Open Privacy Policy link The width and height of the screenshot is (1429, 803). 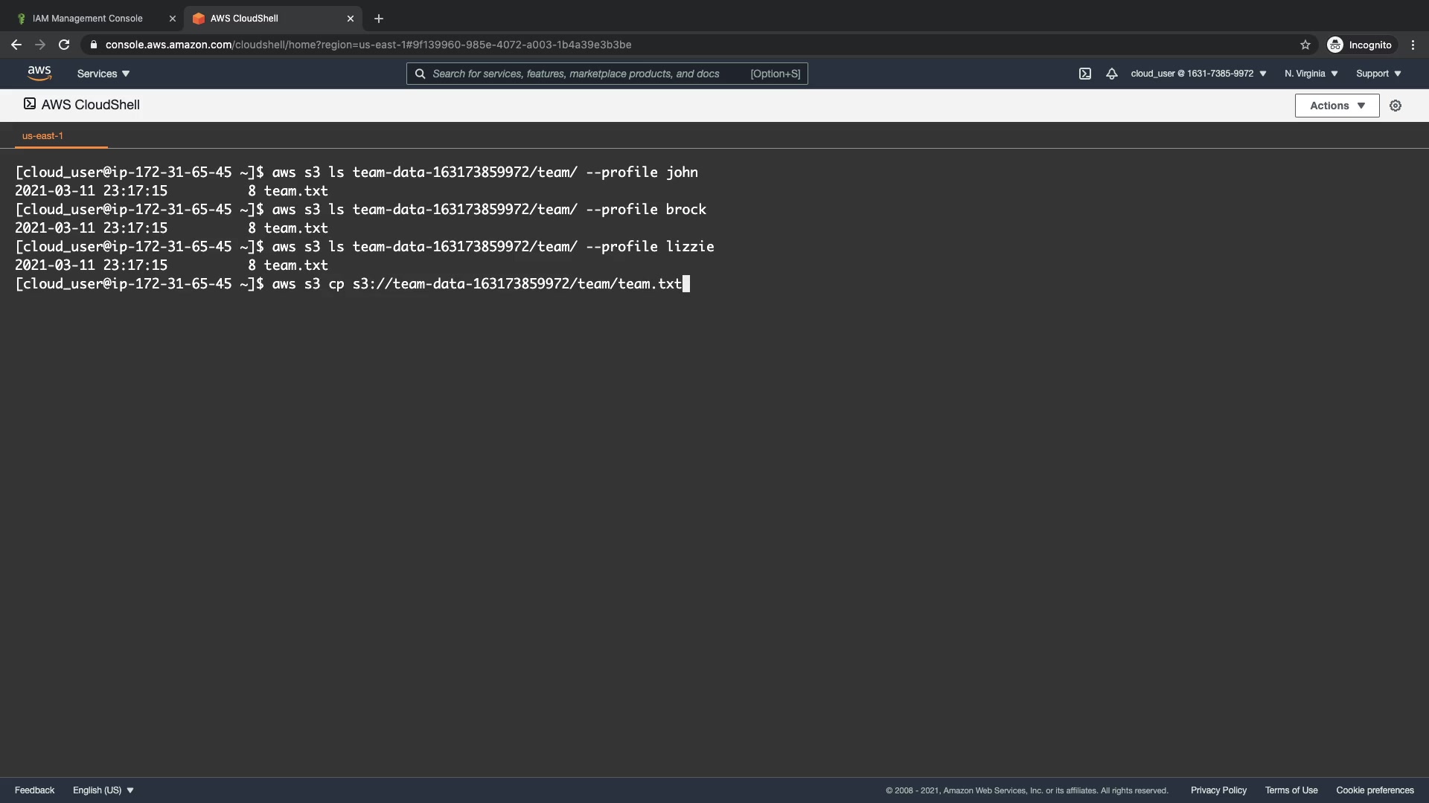point(1218,790)
